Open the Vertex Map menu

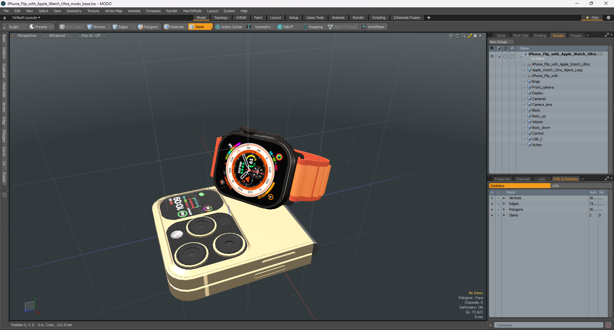[x=114, y=11]
